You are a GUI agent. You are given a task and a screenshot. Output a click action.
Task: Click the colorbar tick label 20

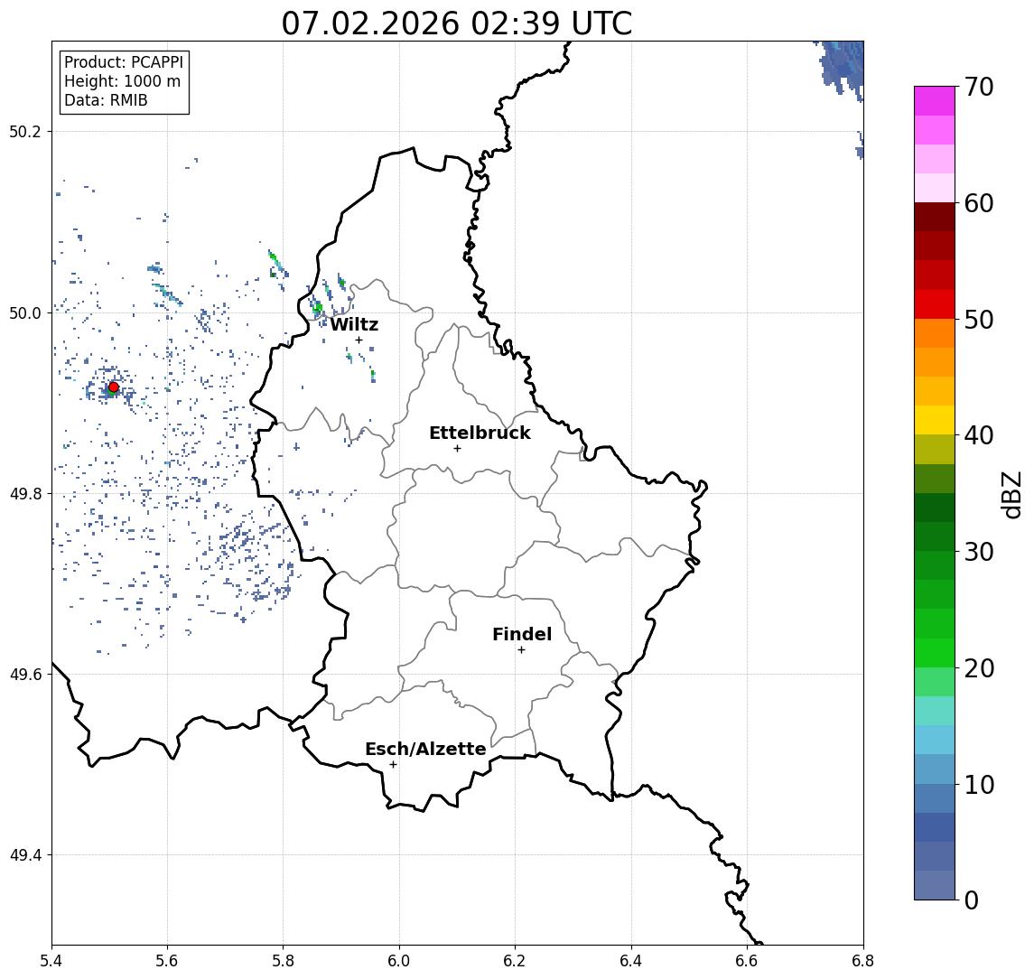point(979,668)
